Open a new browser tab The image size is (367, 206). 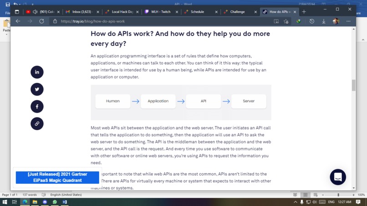tap(304, 12)
